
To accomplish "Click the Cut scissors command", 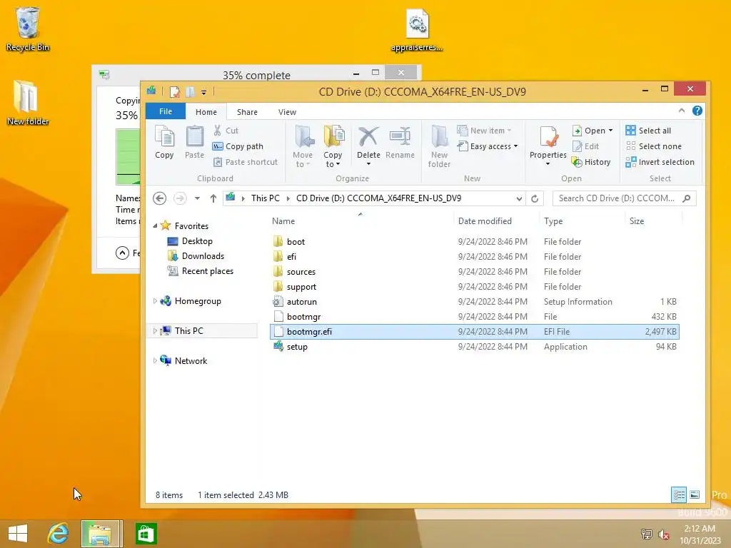I will point(226,131).
